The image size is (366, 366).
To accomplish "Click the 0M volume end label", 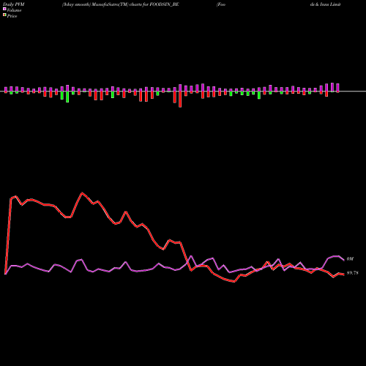I will 350,259.
